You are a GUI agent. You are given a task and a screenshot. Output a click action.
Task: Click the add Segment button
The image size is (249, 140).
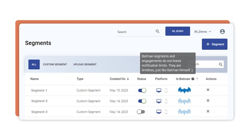[215, 44]
